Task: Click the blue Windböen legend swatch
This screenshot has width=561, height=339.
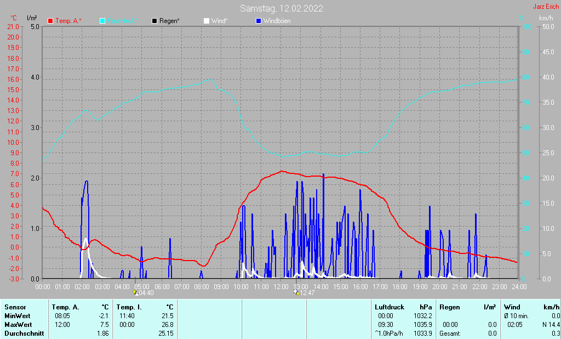Action: pos(259,21)
